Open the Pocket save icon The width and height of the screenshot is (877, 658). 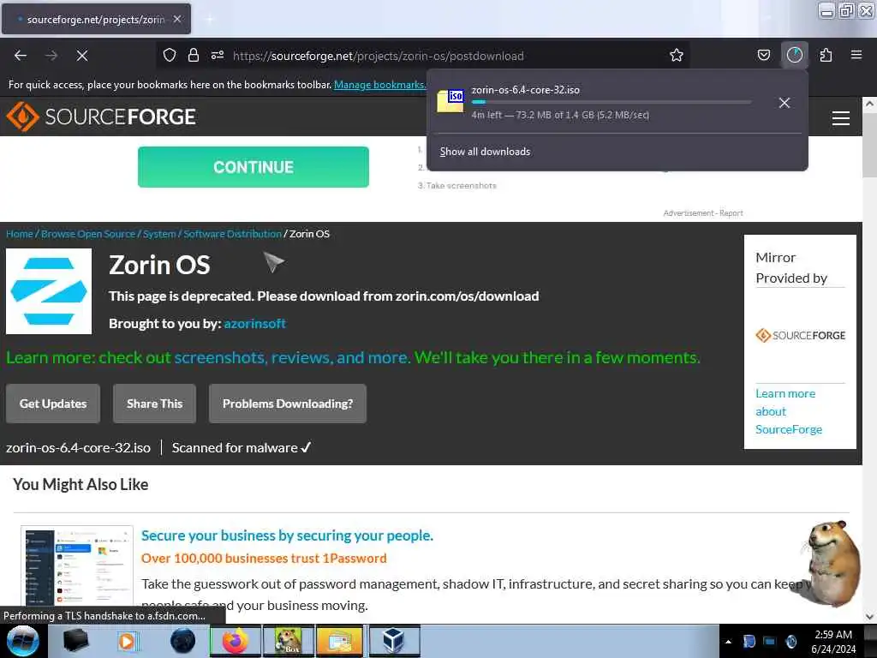pos(763,56)
